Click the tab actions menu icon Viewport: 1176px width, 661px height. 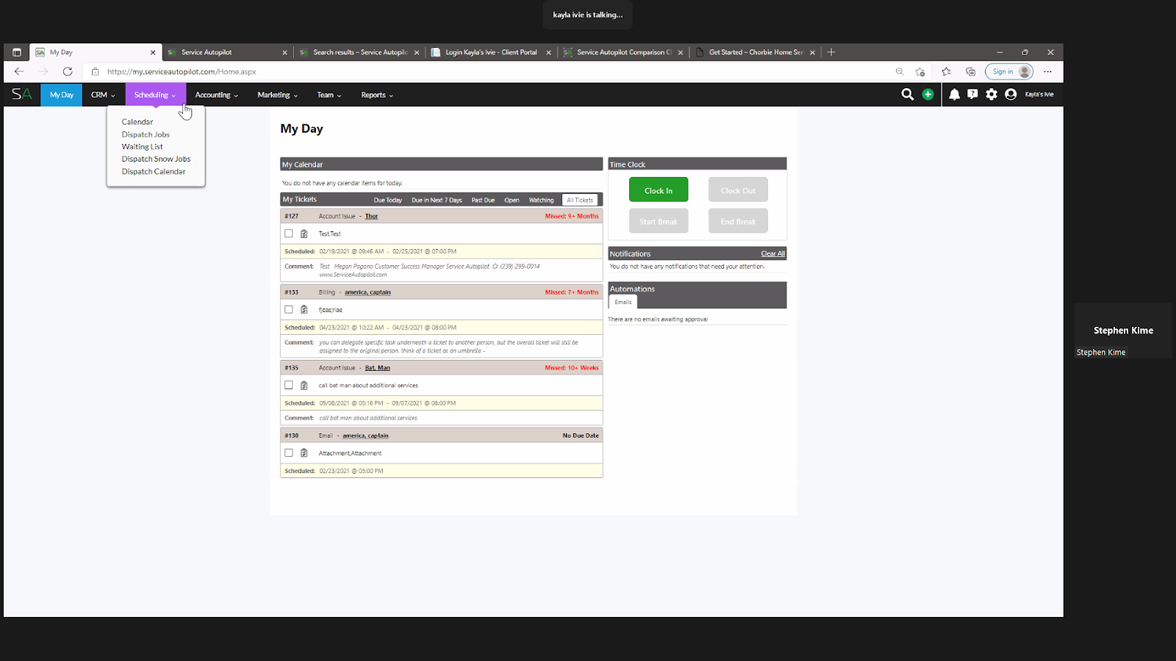click(x=17, y=52)
